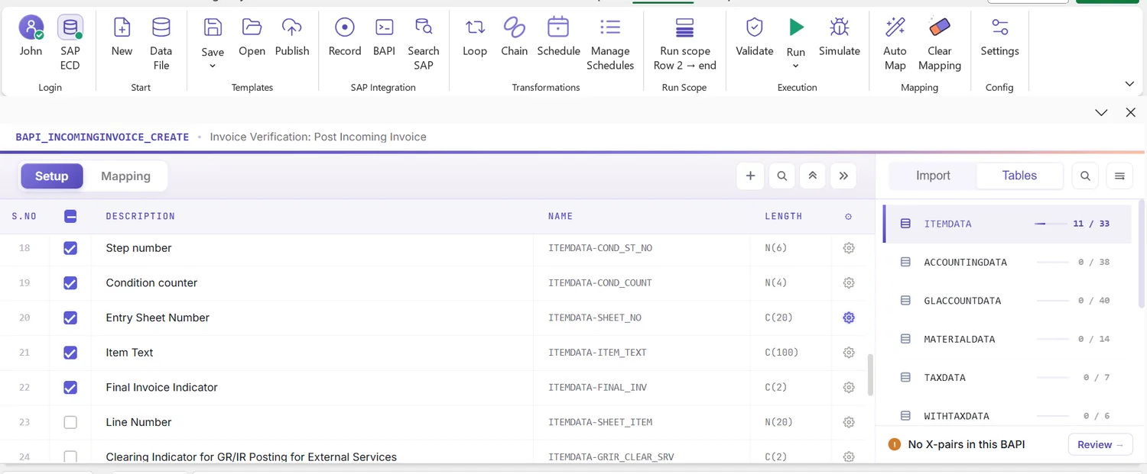
Task: Open the John login profile
Action: 31,37
